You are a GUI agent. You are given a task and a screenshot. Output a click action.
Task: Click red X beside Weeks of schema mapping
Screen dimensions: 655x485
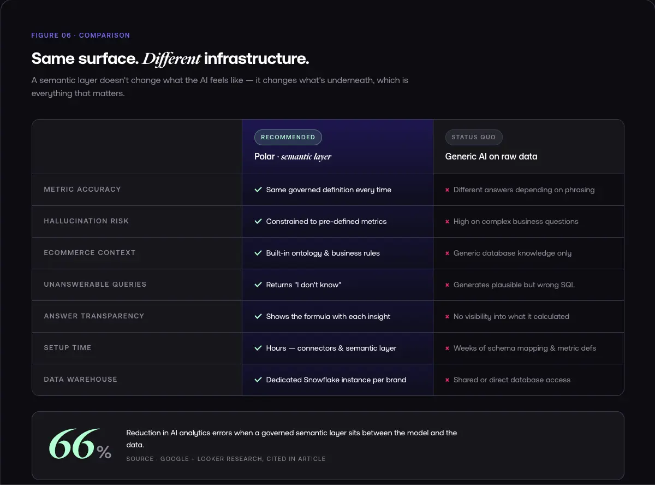(x=448, y=348)
